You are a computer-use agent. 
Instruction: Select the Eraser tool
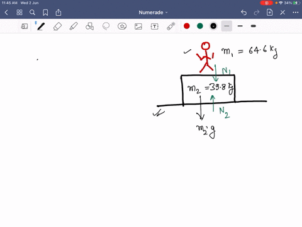tap(57, 26)
